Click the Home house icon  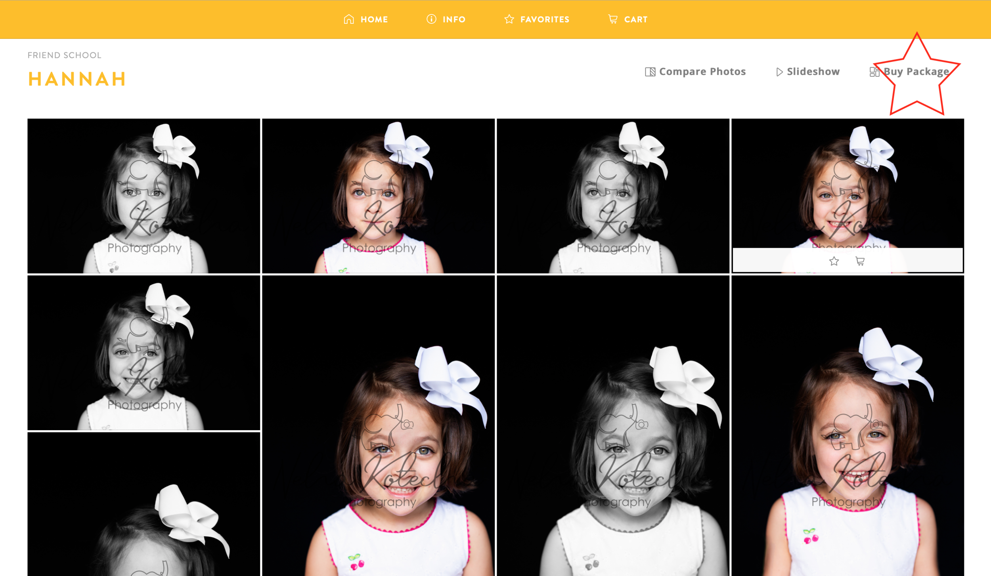pos(348,19)
